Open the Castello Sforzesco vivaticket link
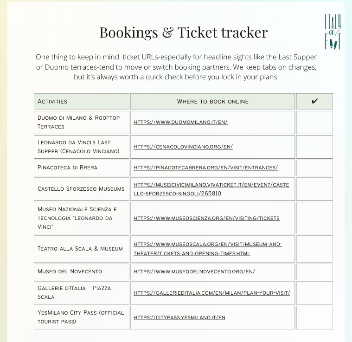 pos(211,189)
